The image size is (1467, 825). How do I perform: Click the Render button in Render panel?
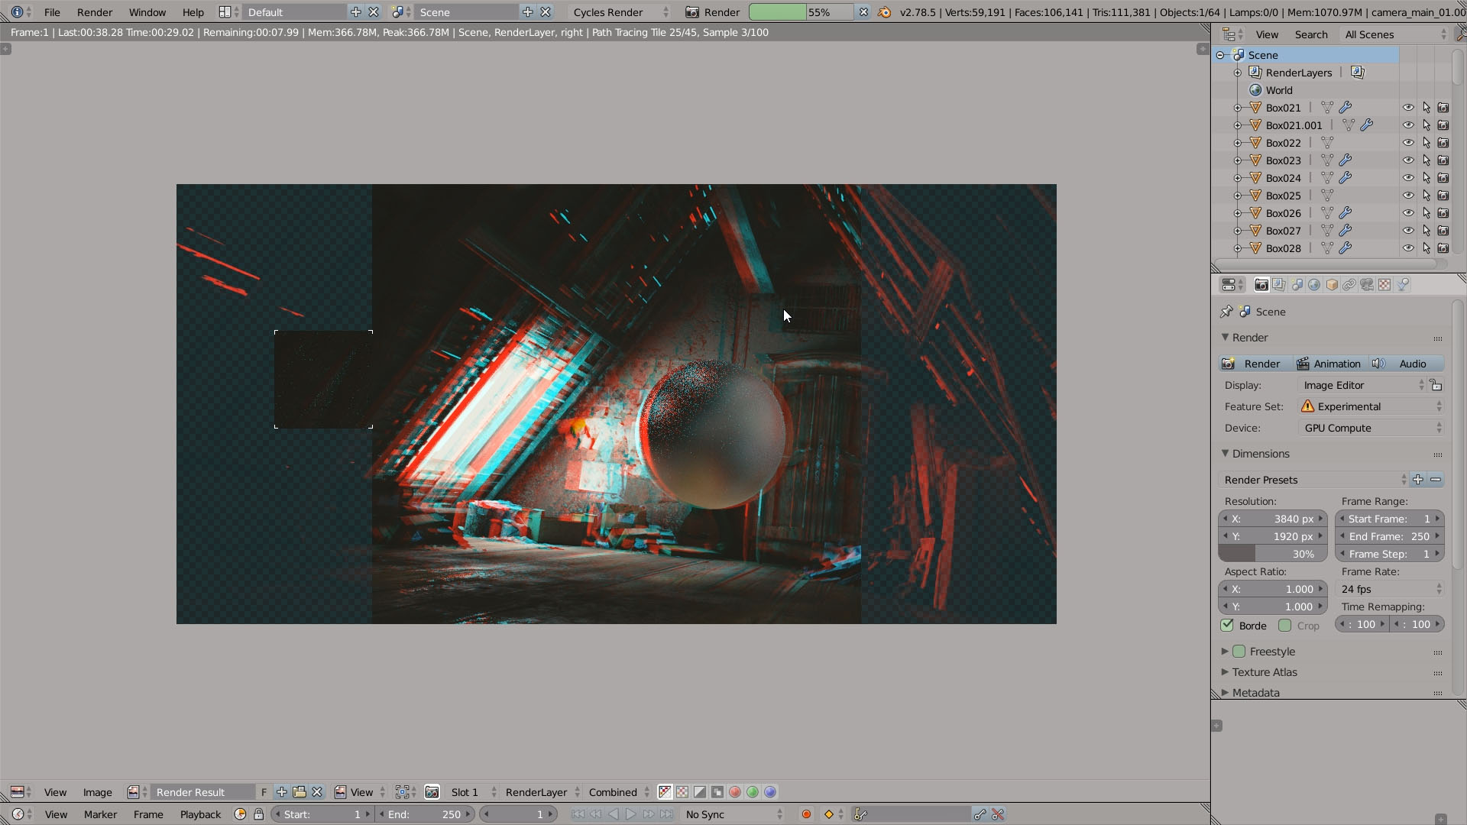pos(1255,364)
